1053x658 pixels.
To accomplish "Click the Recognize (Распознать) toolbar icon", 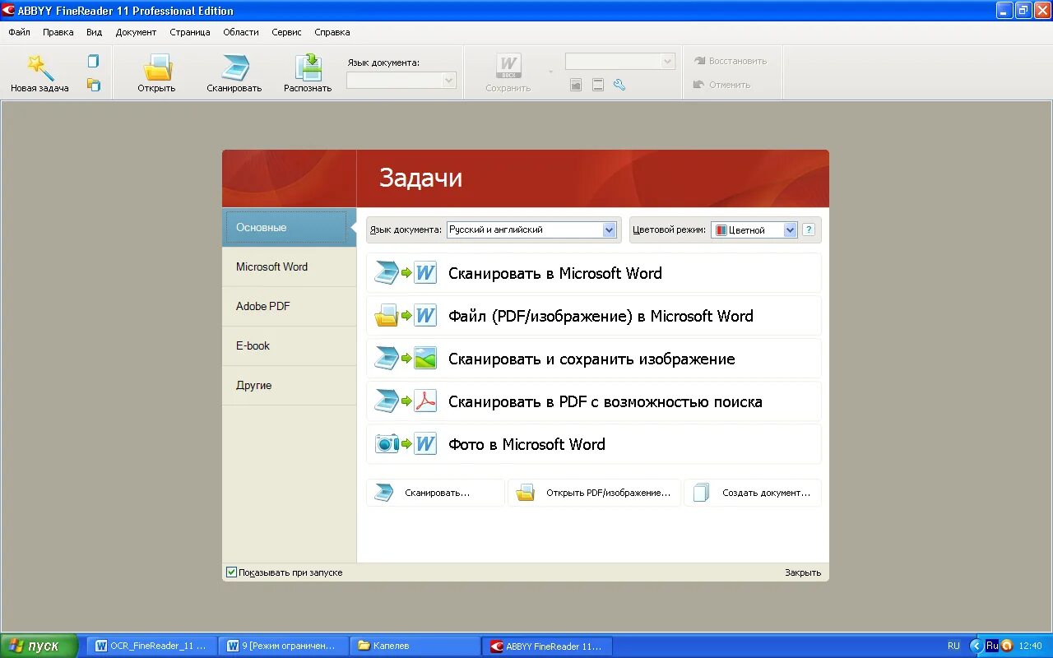I will (x=308, y=67).
